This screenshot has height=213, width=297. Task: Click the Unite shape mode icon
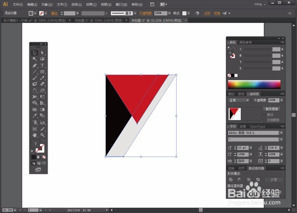click(x=231, y=179)
